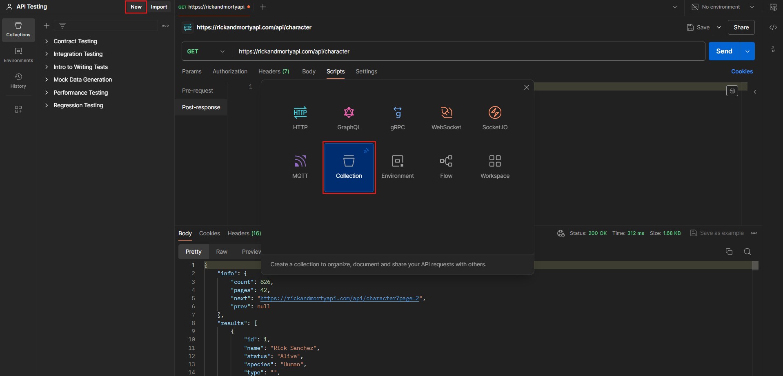Switch response view to Raw

pos(222,252)
